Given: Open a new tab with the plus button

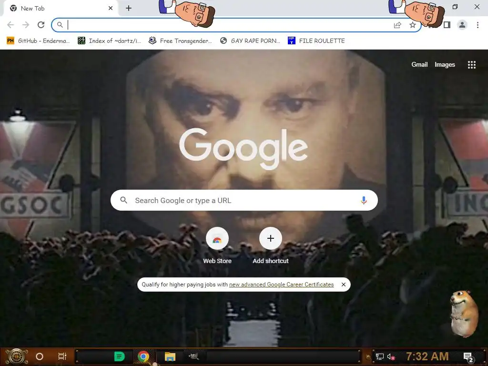Looking at the screenshot, I should 129,9.
